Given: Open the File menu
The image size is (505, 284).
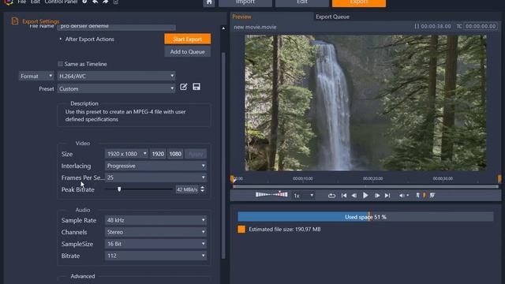Looking at the screenshot, I should click(x=22, y=2).
